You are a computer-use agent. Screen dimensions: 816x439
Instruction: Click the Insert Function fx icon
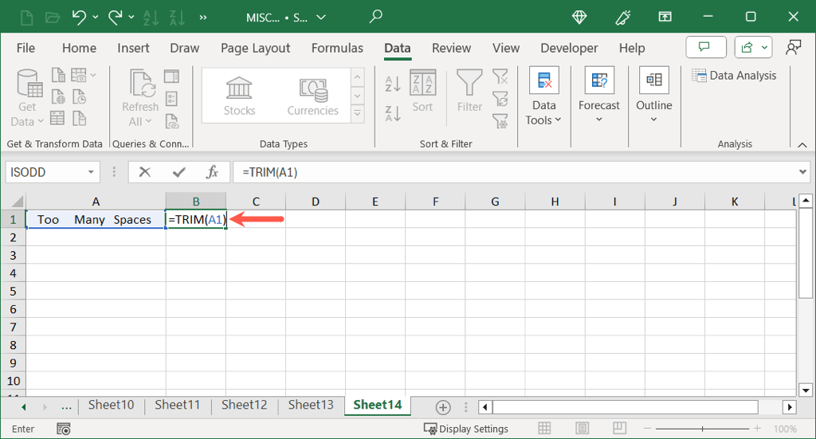pyautogui.click(x=212, y=172)
